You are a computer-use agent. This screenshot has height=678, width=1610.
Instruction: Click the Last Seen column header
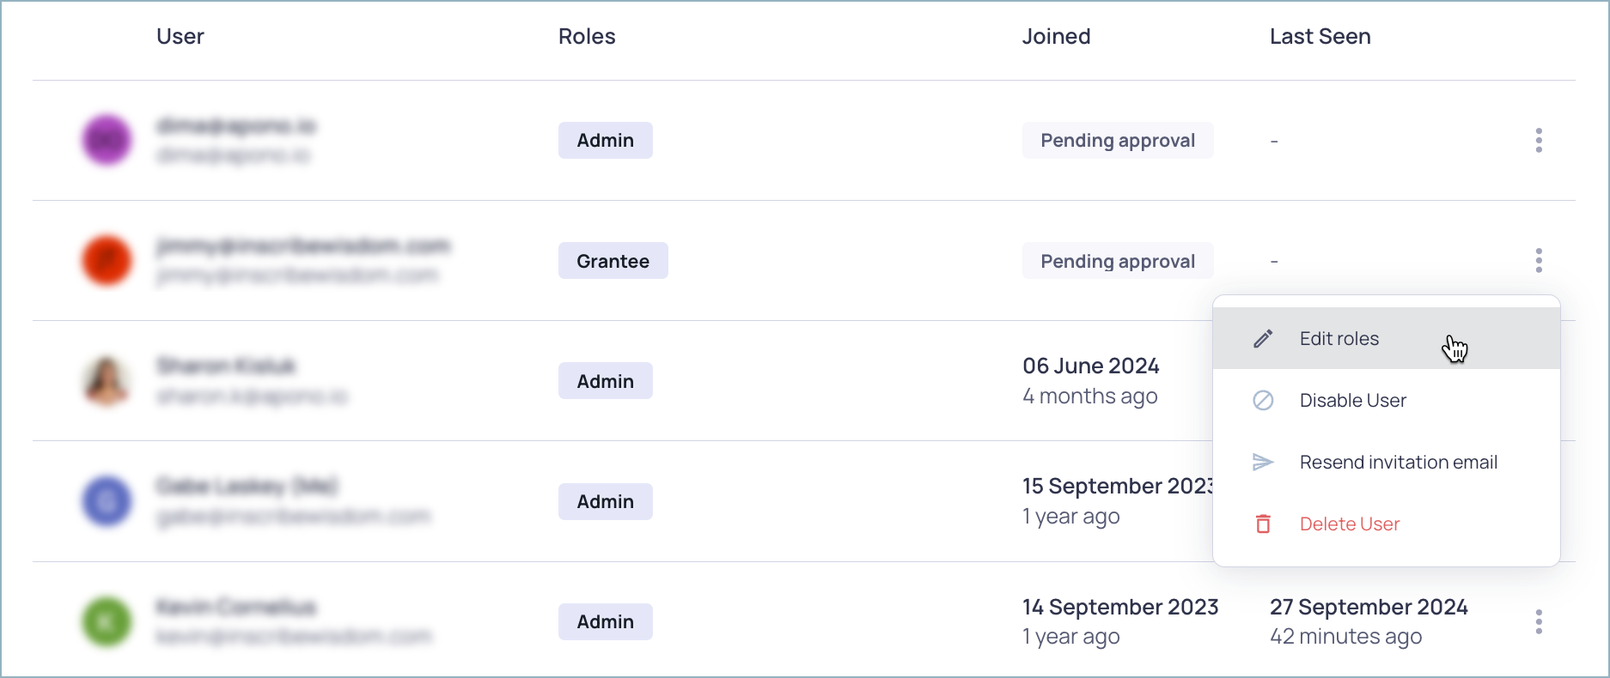point(1320,36)
